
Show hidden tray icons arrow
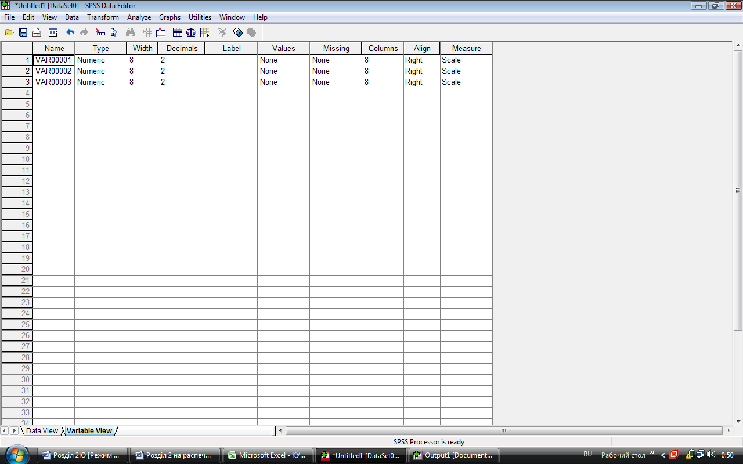(x=663, y=455)
